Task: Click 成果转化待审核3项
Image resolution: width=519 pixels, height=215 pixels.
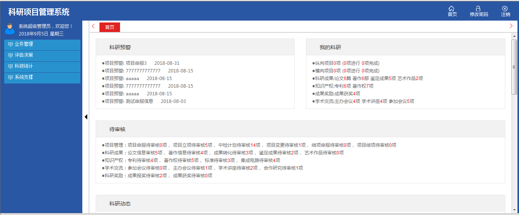Action: (233, 153)
